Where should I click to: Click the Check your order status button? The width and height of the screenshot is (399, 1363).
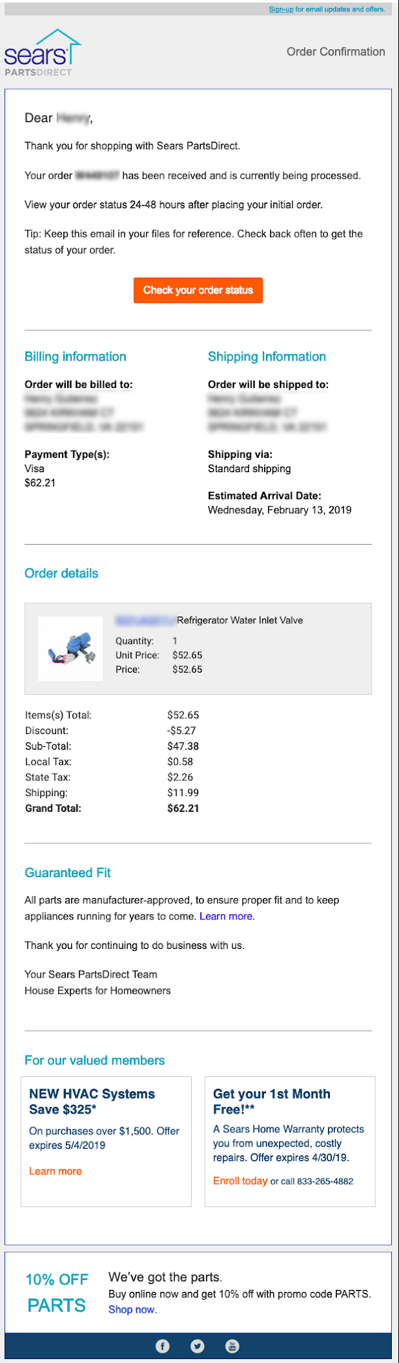198,290
